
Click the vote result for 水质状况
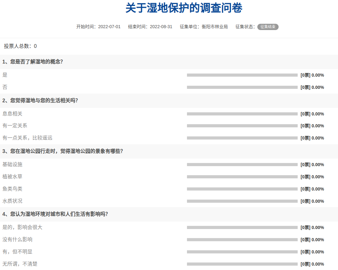pos(312,201)
